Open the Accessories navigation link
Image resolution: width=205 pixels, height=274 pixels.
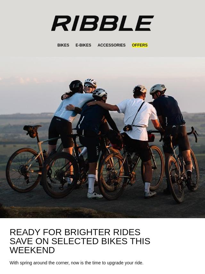(111, 45)
